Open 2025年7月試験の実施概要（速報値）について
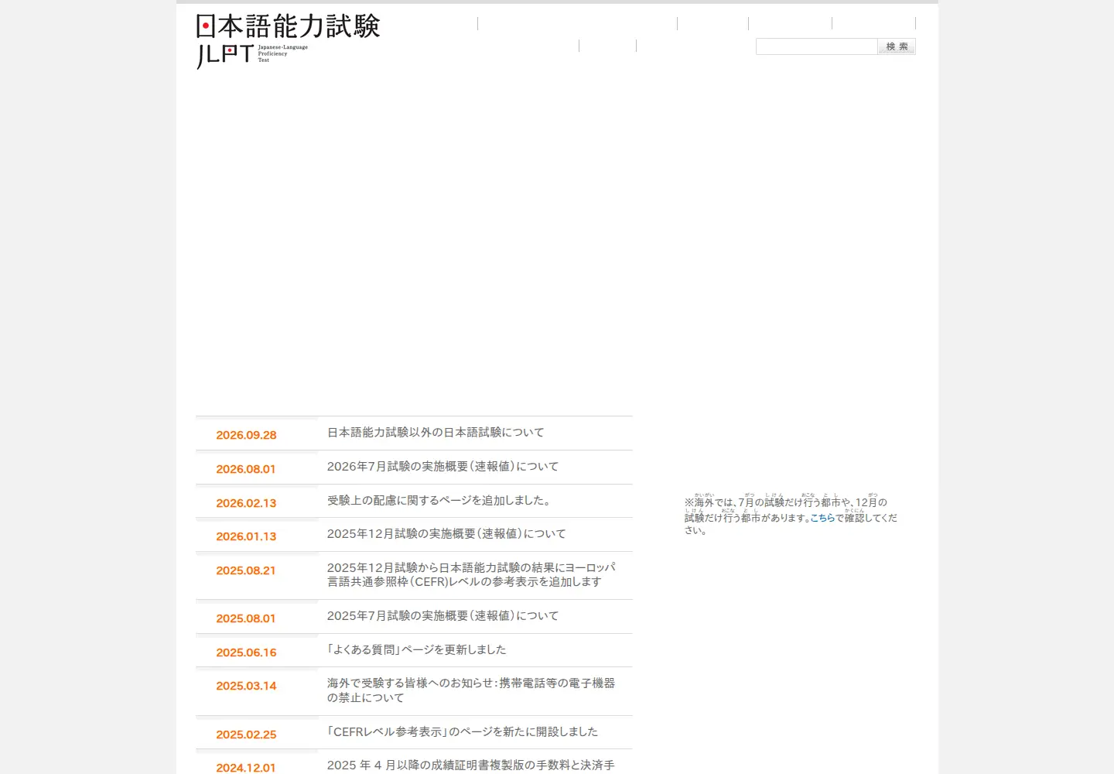Image resolution: width=1114 pixels, height=774 pixels. coord(443,616)
